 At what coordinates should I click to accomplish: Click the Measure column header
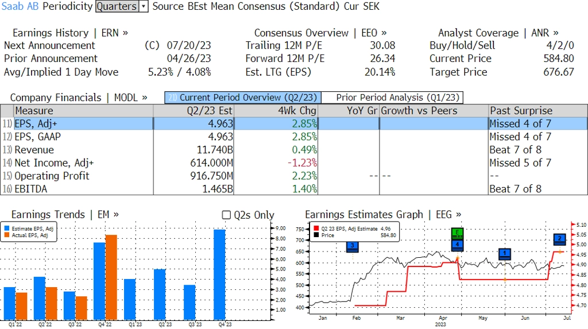coord(83,111)
